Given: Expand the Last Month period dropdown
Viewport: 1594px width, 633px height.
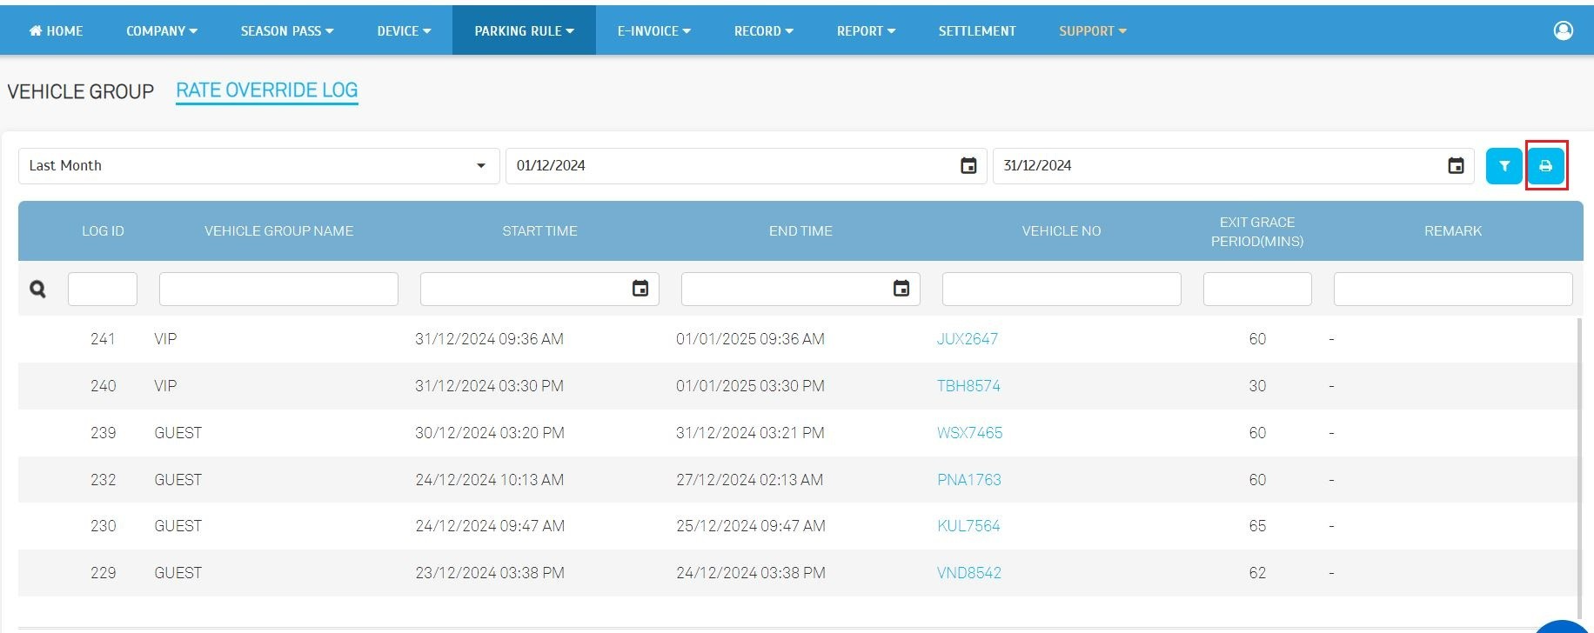Looking at the screenshot, I should point(258,165).
